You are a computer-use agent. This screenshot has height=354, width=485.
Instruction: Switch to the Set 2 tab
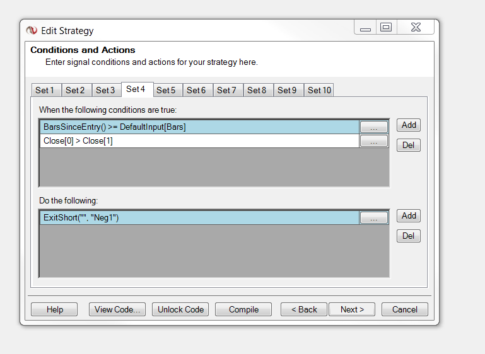76,90
